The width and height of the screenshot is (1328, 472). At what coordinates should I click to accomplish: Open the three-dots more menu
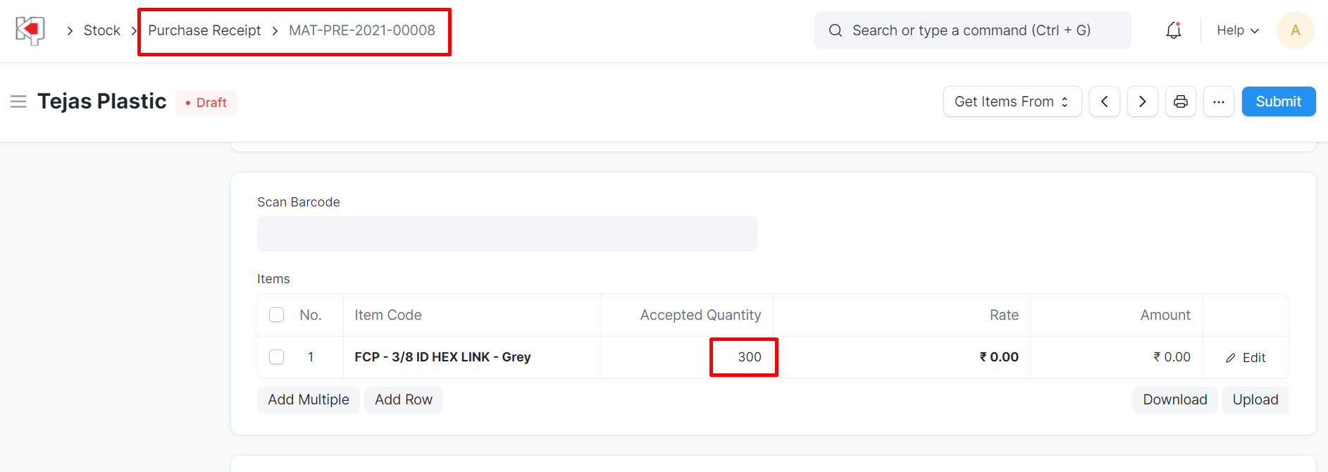(x=1218, y=101)
